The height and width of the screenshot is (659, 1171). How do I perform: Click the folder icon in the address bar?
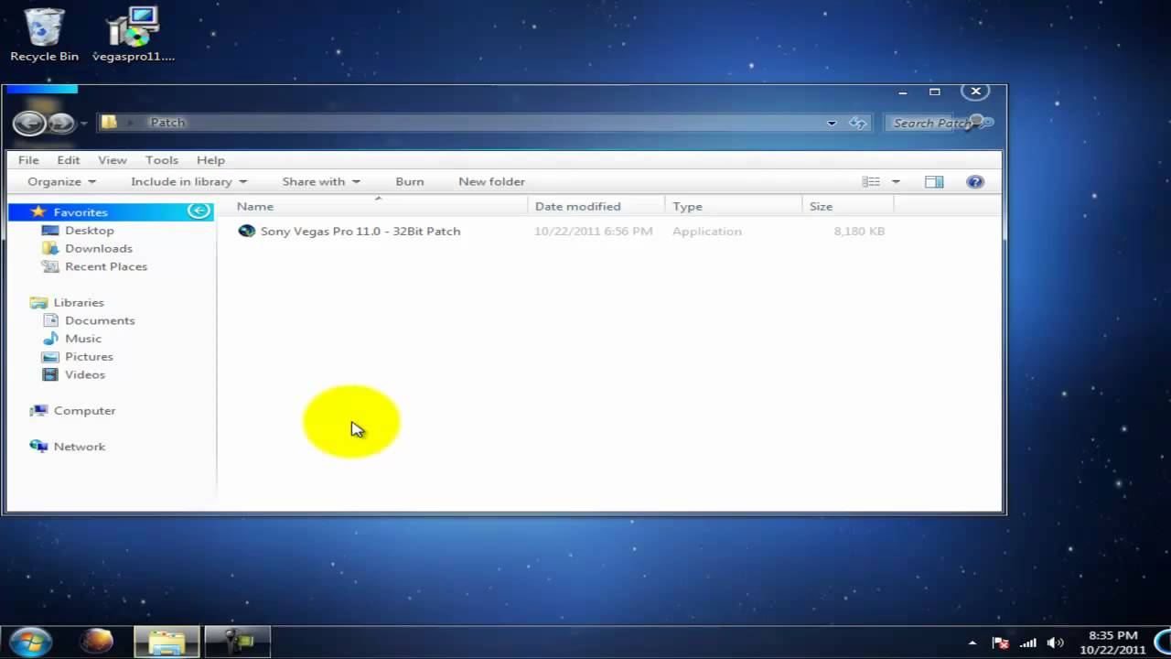point(109,122)
